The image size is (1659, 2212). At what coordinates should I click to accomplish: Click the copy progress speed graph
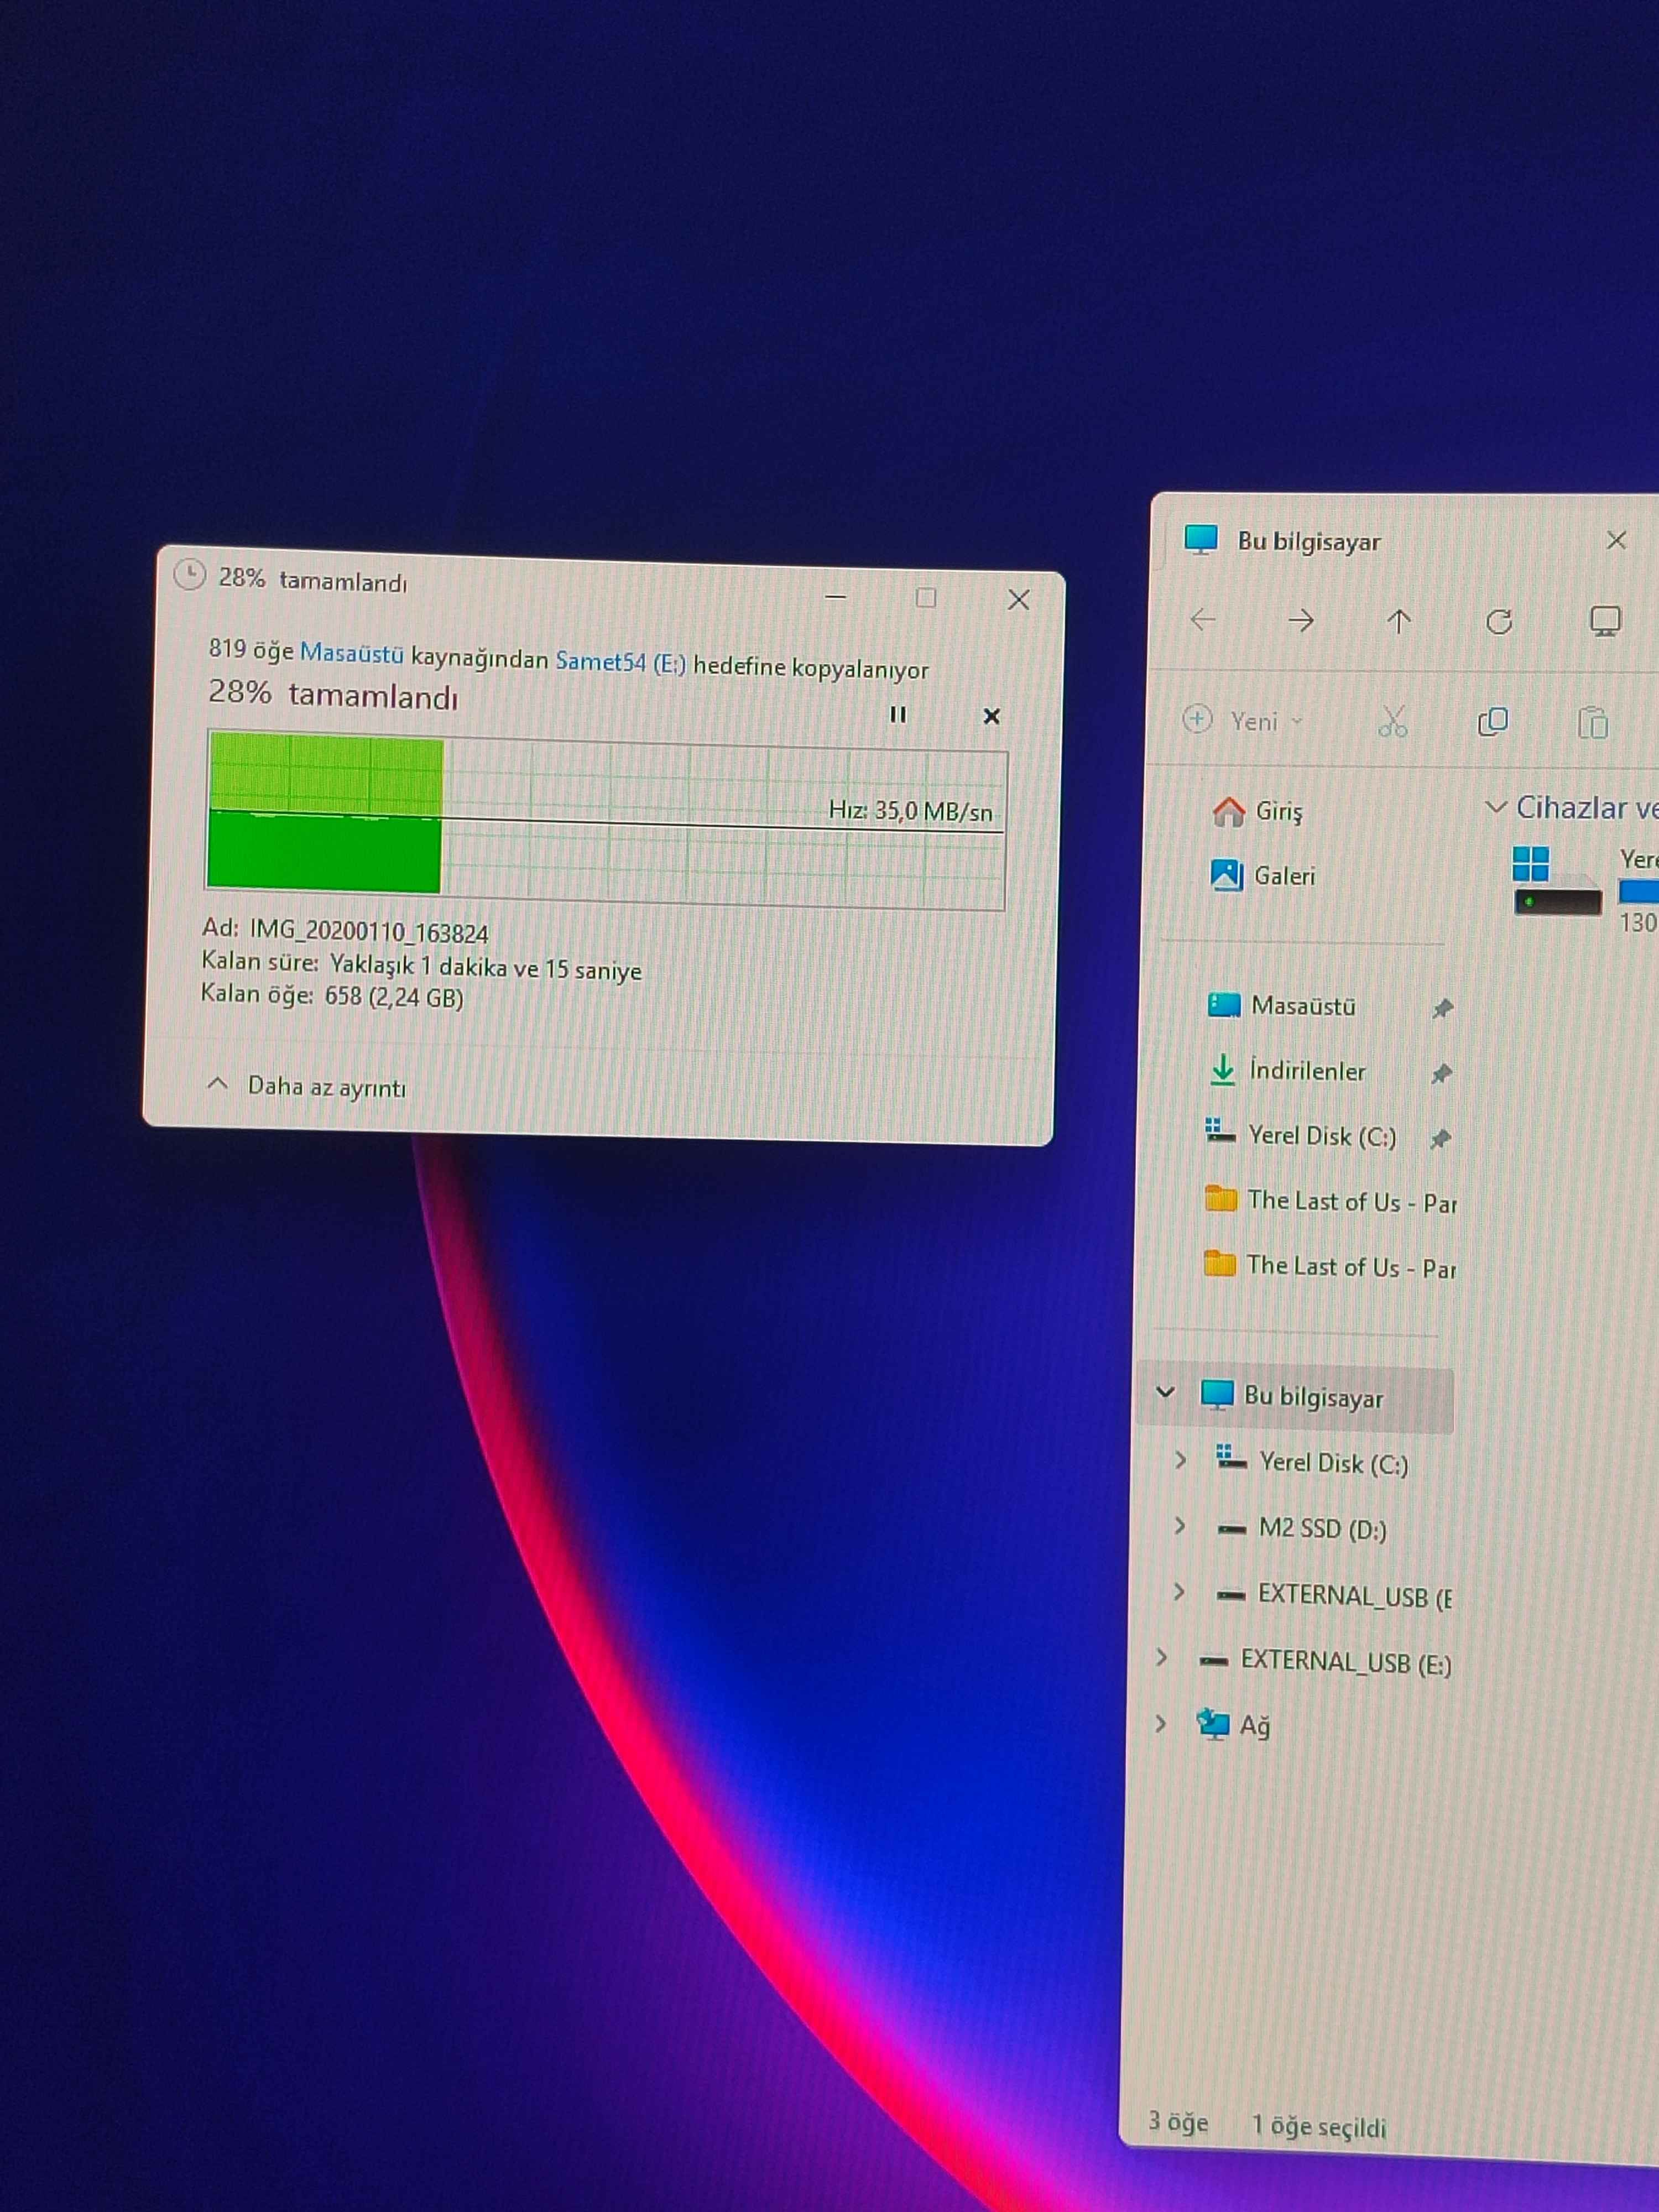coord(606,820)
